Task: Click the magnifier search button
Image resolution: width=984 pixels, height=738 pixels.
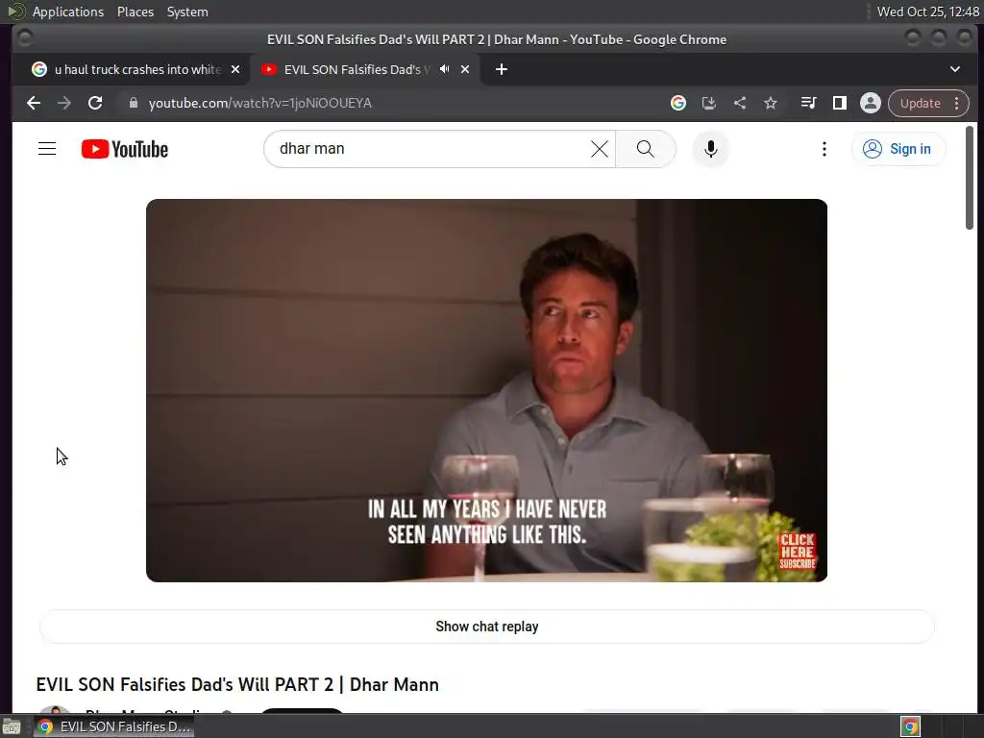Action: (645, 149)
